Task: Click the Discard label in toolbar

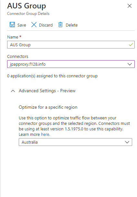Action: click(x=46, y=25)
